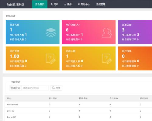
Task: Select the adi588 agent row
Action: pyautogui.click(x=78, y=111)
